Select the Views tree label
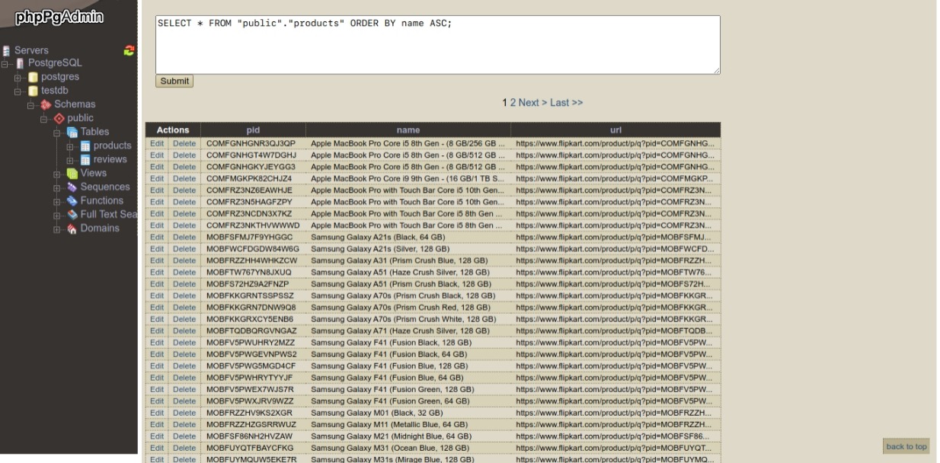 pyautogui.click(x=94, y=173)
